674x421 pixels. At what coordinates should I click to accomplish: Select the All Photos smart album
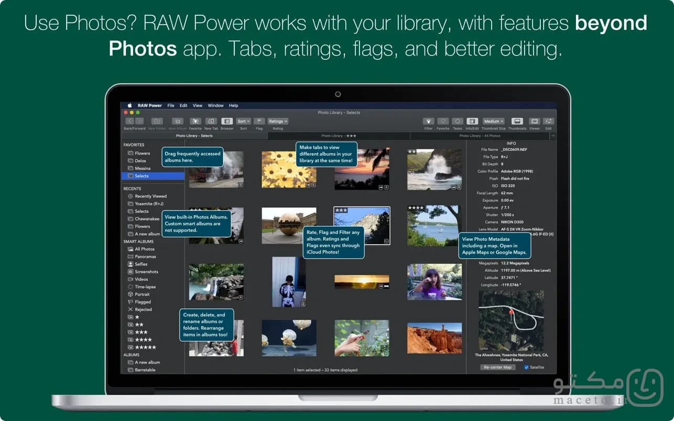pos(141,249)
